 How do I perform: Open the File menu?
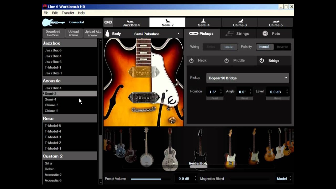click(46, 13)
